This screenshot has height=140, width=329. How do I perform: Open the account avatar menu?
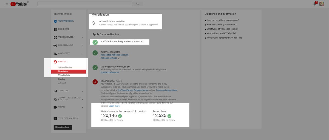click(322, 4)
